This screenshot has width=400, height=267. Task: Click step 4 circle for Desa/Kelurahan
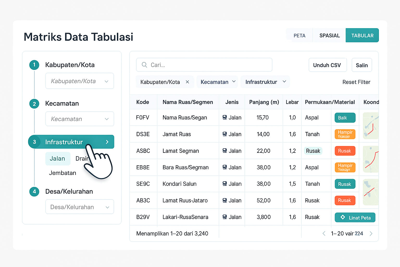(34, 192)
